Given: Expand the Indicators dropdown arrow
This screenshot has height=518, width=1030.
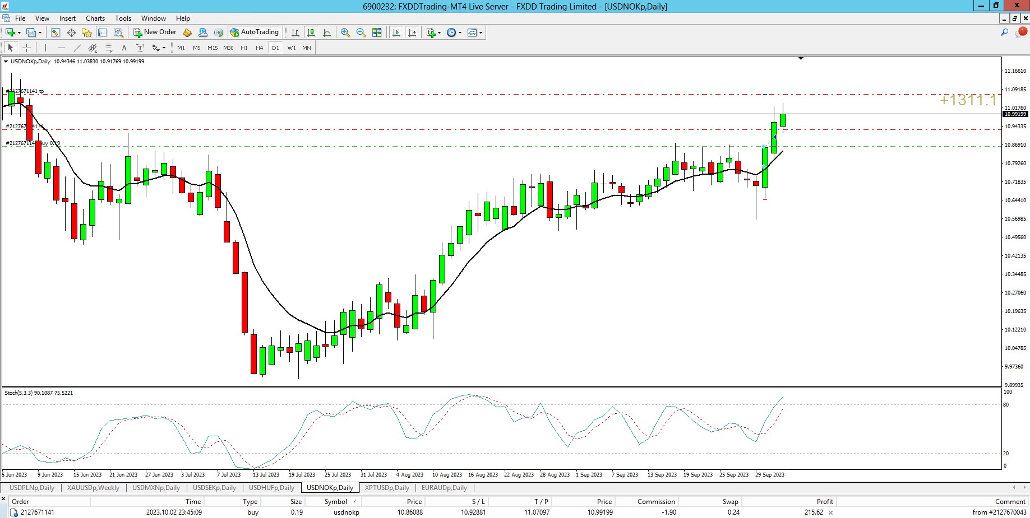Looking at the screenshot, I should pyautogui.click(x=439, y=32).
